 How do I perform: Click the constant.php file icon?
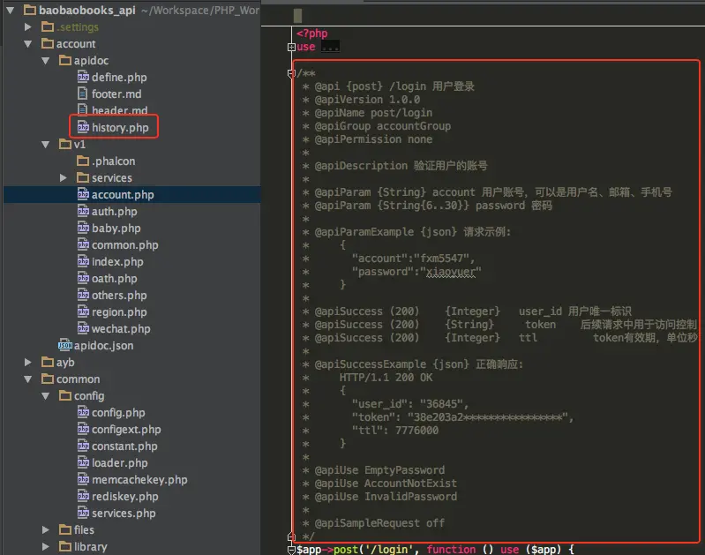[x=83, y=446]
